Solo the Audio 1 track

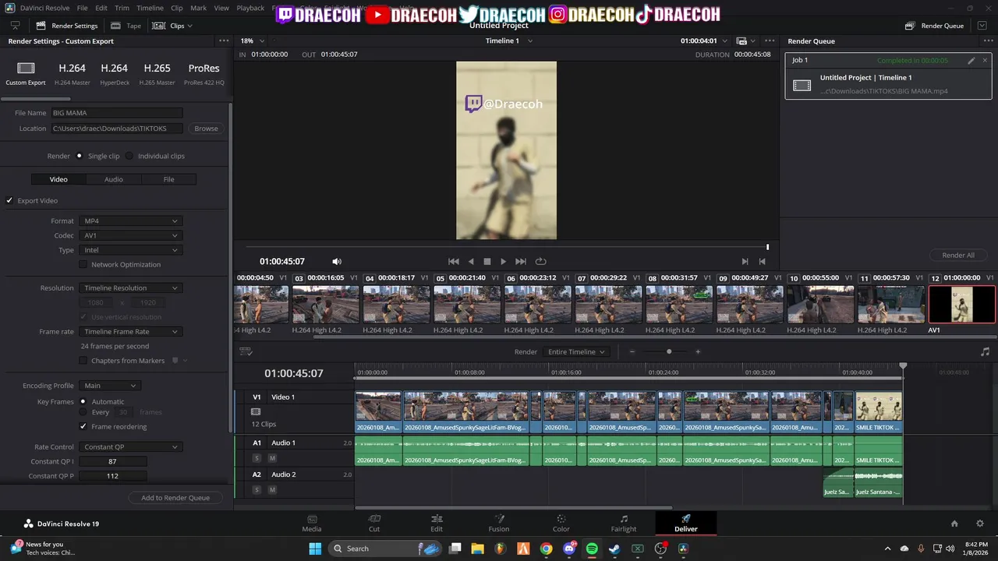point(257,458)
